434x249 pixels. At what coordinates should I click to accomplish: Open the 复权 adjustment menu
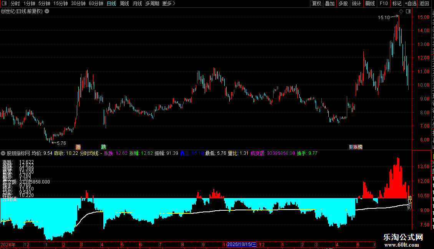(x=316, y=3)
